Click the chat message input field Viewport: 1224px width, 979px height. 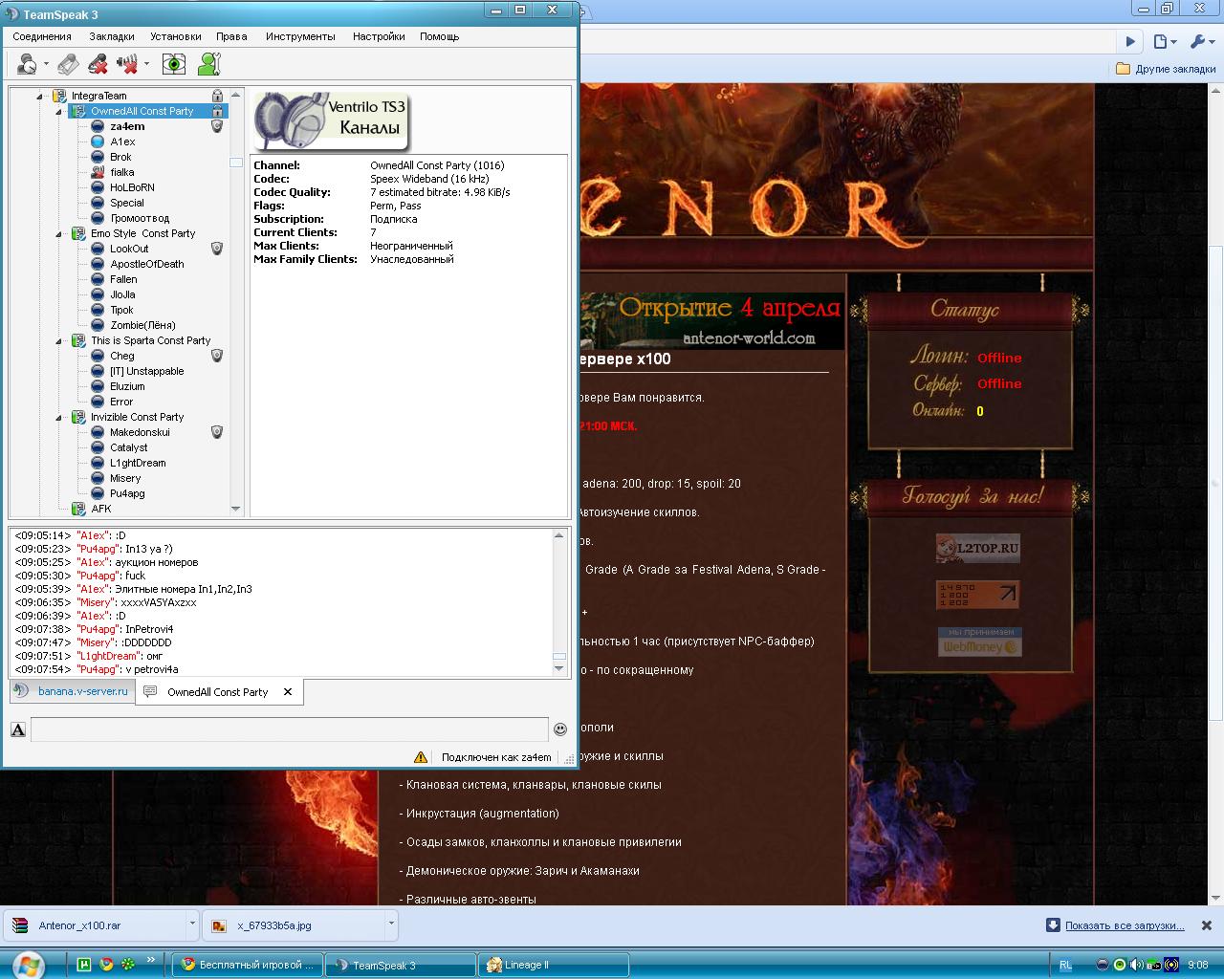click(289, 729)
